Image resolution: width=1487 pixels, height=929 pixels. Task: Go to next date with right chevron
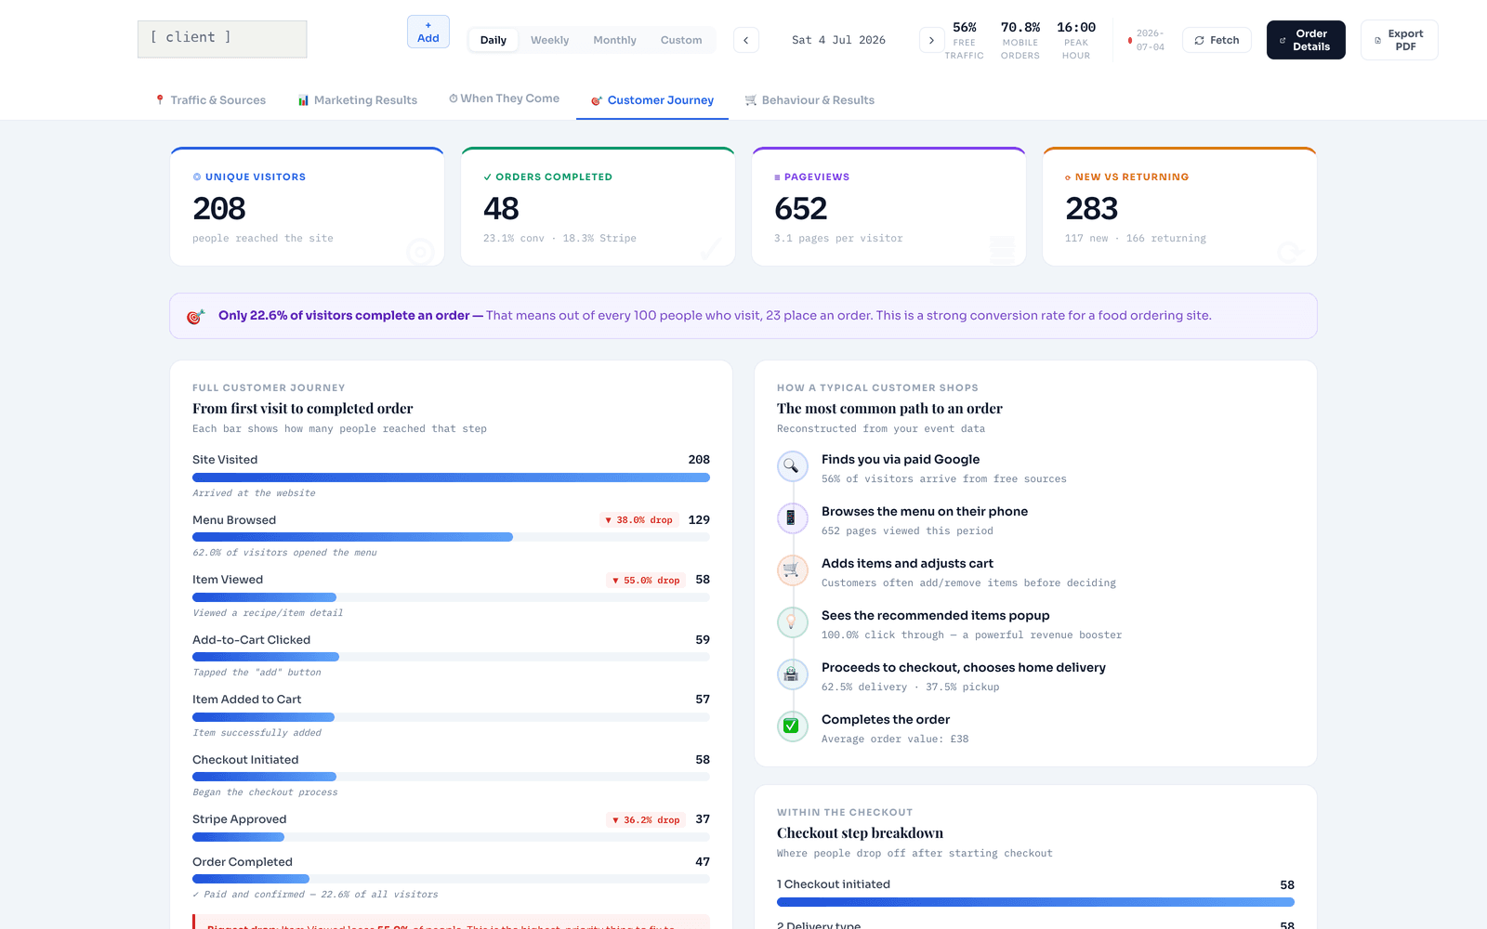point(931,40)
